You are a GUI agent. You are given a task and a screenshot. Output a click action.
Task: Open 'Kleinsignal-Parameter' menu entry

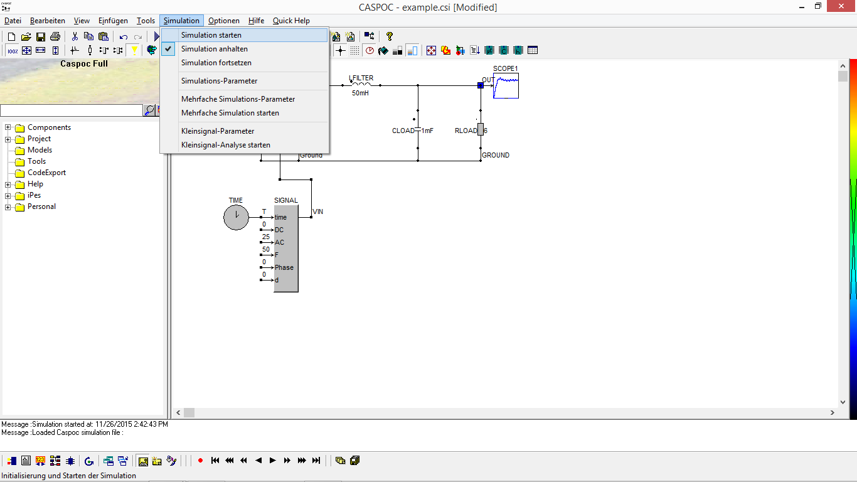245,131
